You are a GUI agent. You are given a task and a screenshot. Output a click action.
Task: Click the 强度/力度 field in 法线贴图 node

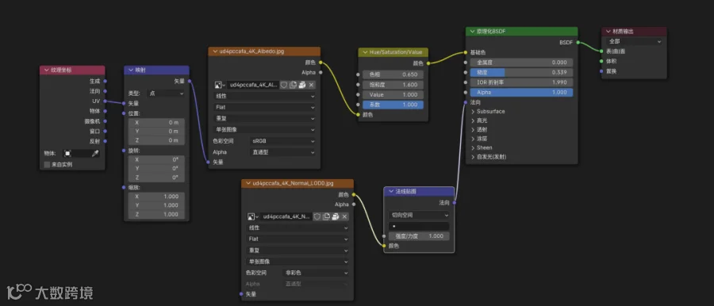419,236
